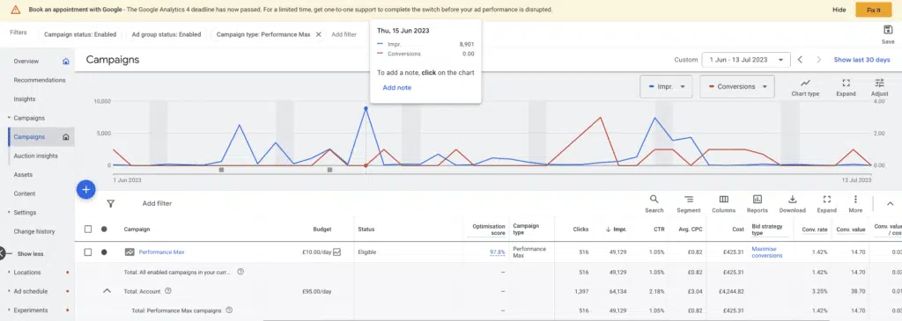Click the first grey note marker under chart

point(221,170)
